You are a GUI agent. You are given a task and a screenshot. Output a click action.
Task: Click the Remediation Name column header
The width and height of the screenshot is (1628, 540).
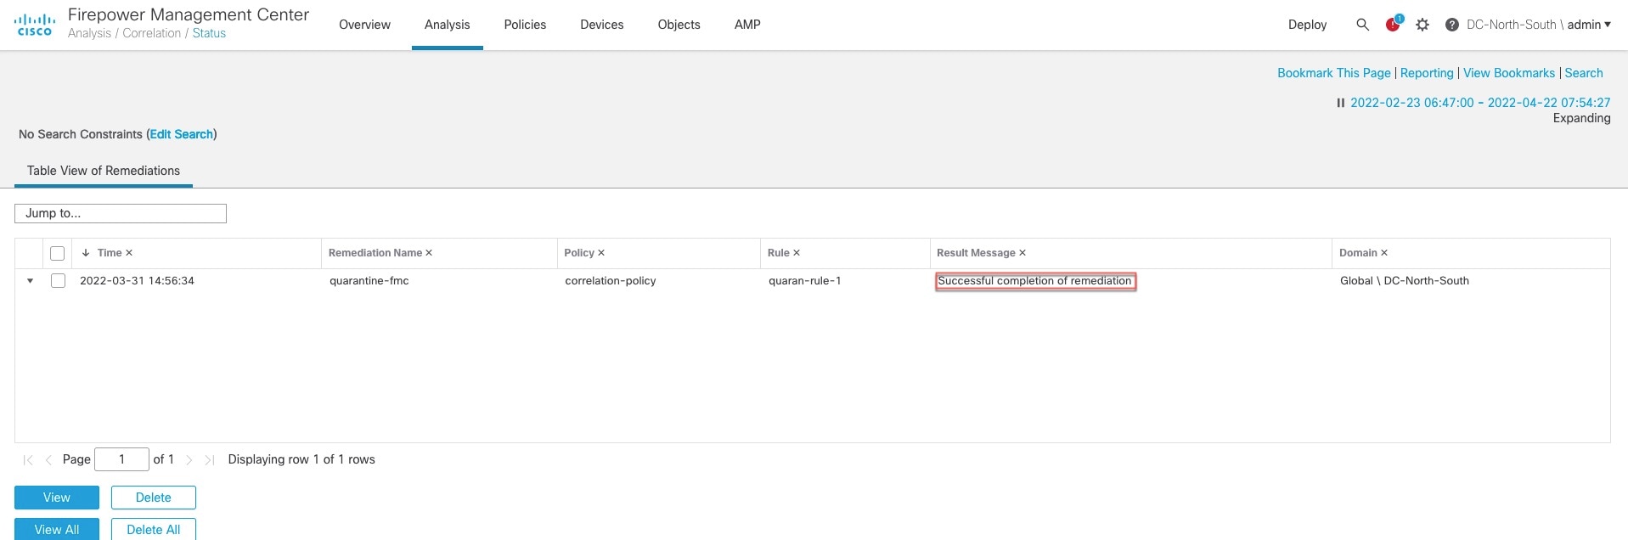pos(375,253)
